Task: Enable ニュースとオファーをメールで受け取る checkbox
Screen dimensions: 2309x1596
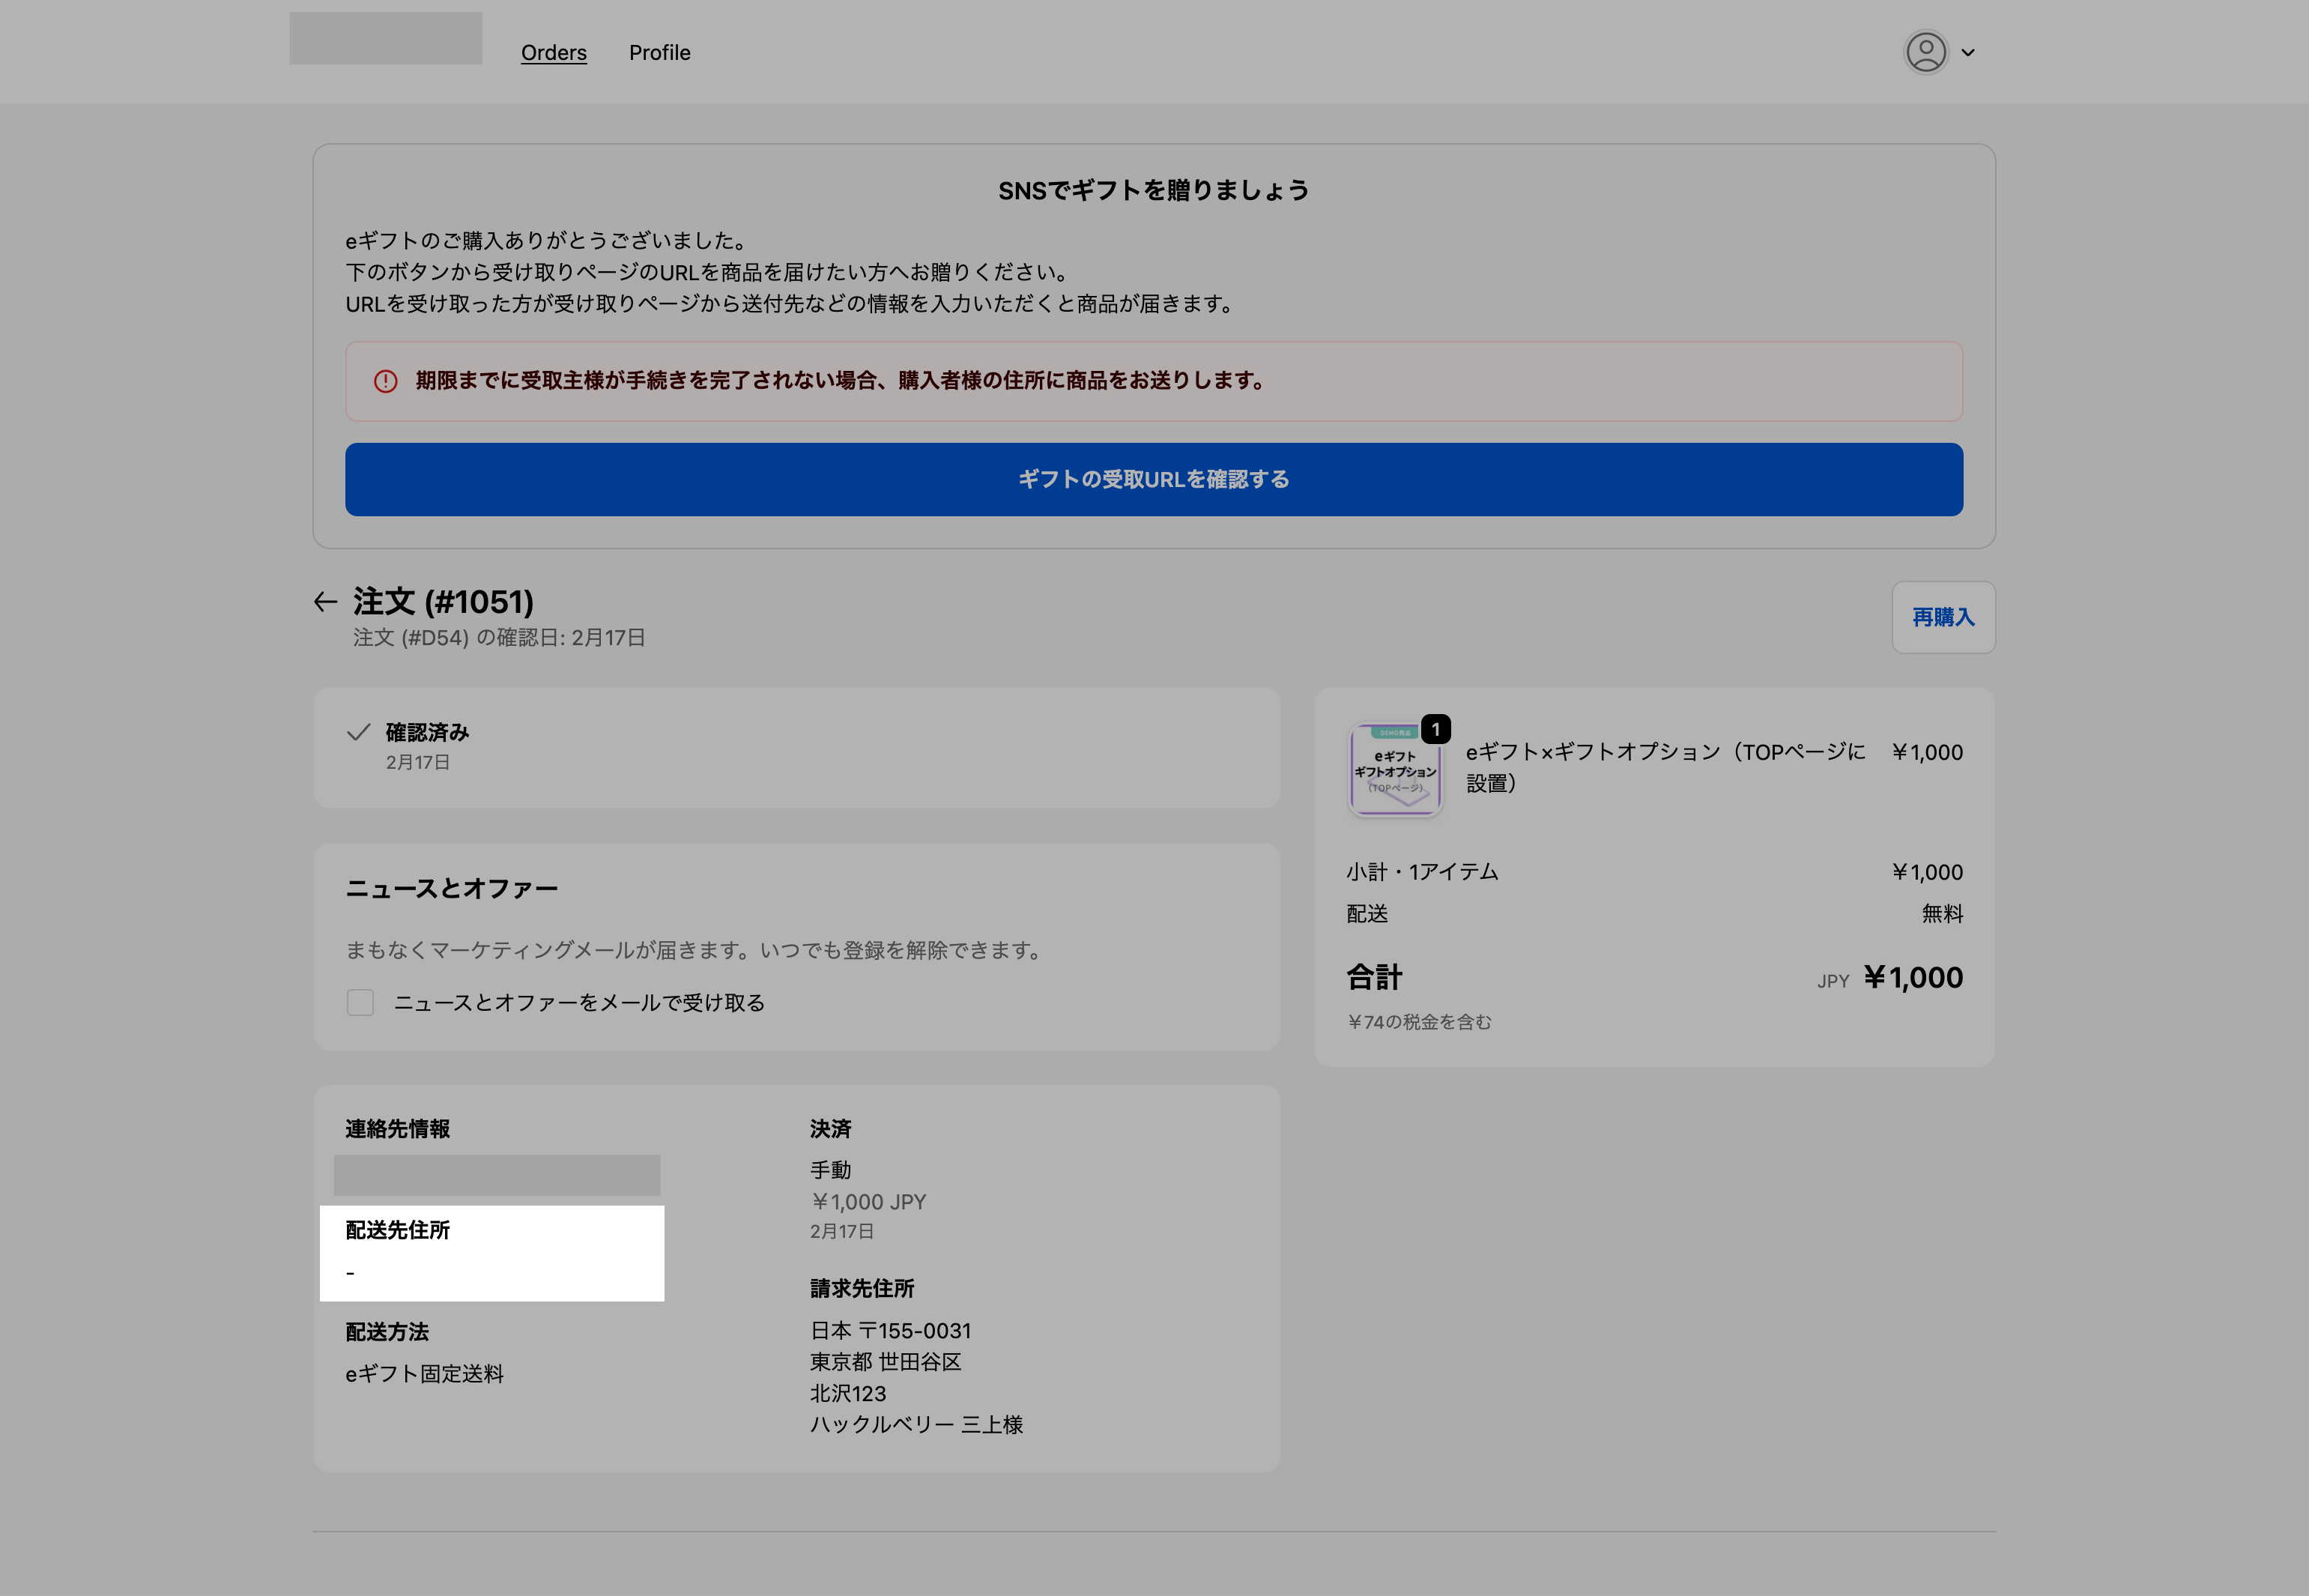Action: (360, 1002)
